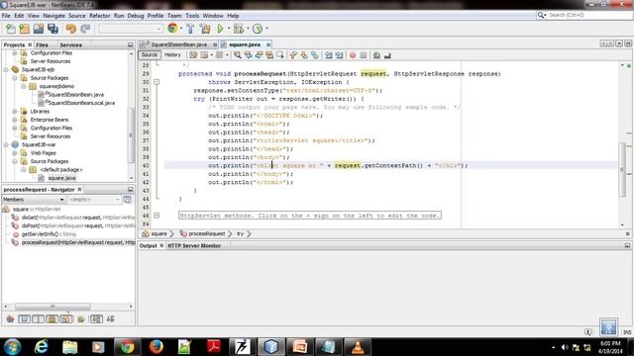
Task: Click the Uncomment icon in editor toolbar
Action: pyautogui.click(x=387, y=55)
